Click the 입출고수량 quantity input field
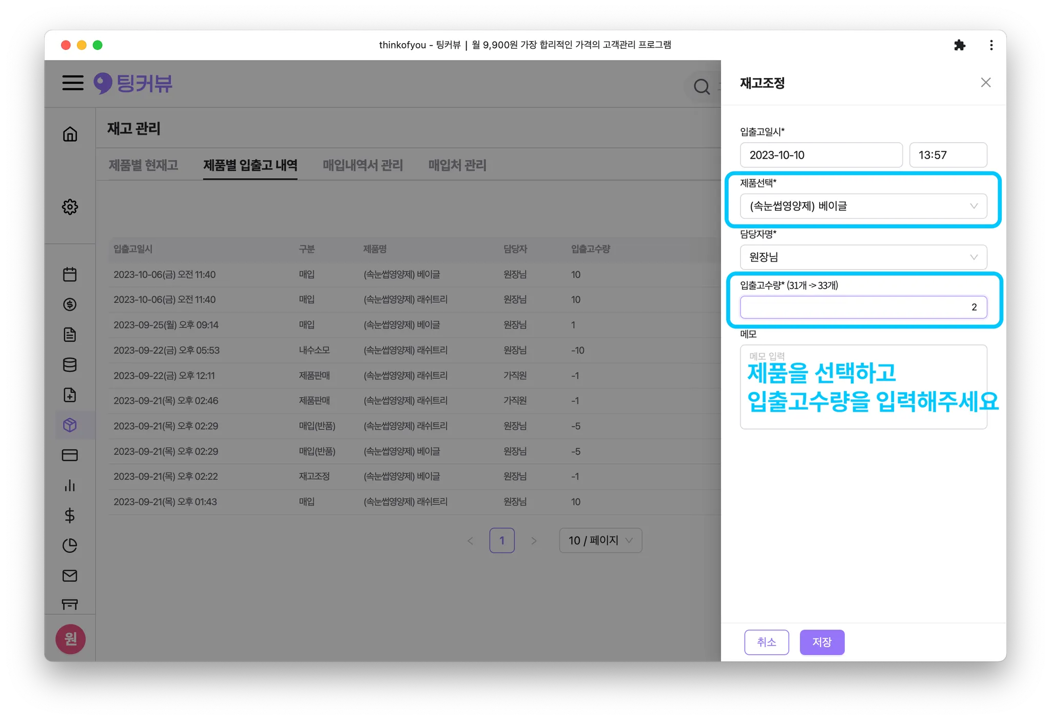Viewport: 1051px width, 720px height. pyautogui.click(x=863, y=307)
